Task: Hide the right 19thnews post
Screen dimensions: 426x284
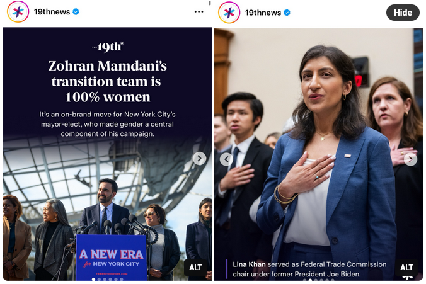Action: click(x=403, y=13)
